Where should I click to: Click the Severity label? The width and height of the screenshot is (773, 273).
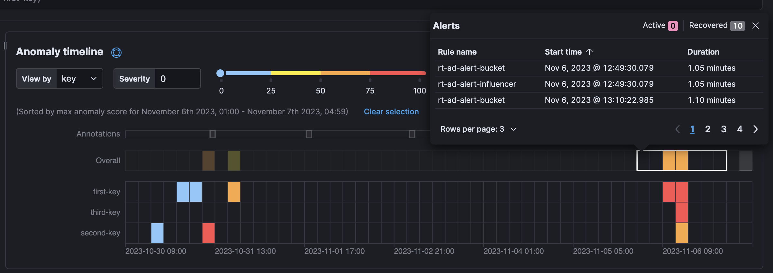pos(134,79)
